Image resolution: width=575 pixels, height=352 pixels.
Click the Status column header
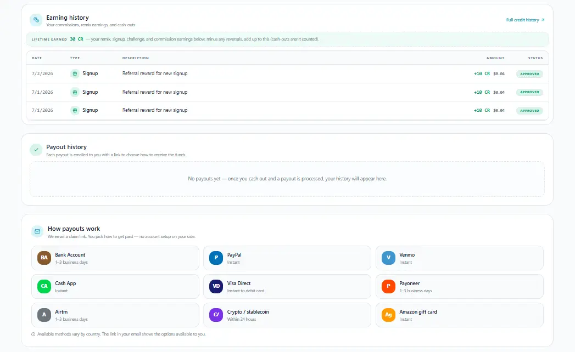(535, 58)
